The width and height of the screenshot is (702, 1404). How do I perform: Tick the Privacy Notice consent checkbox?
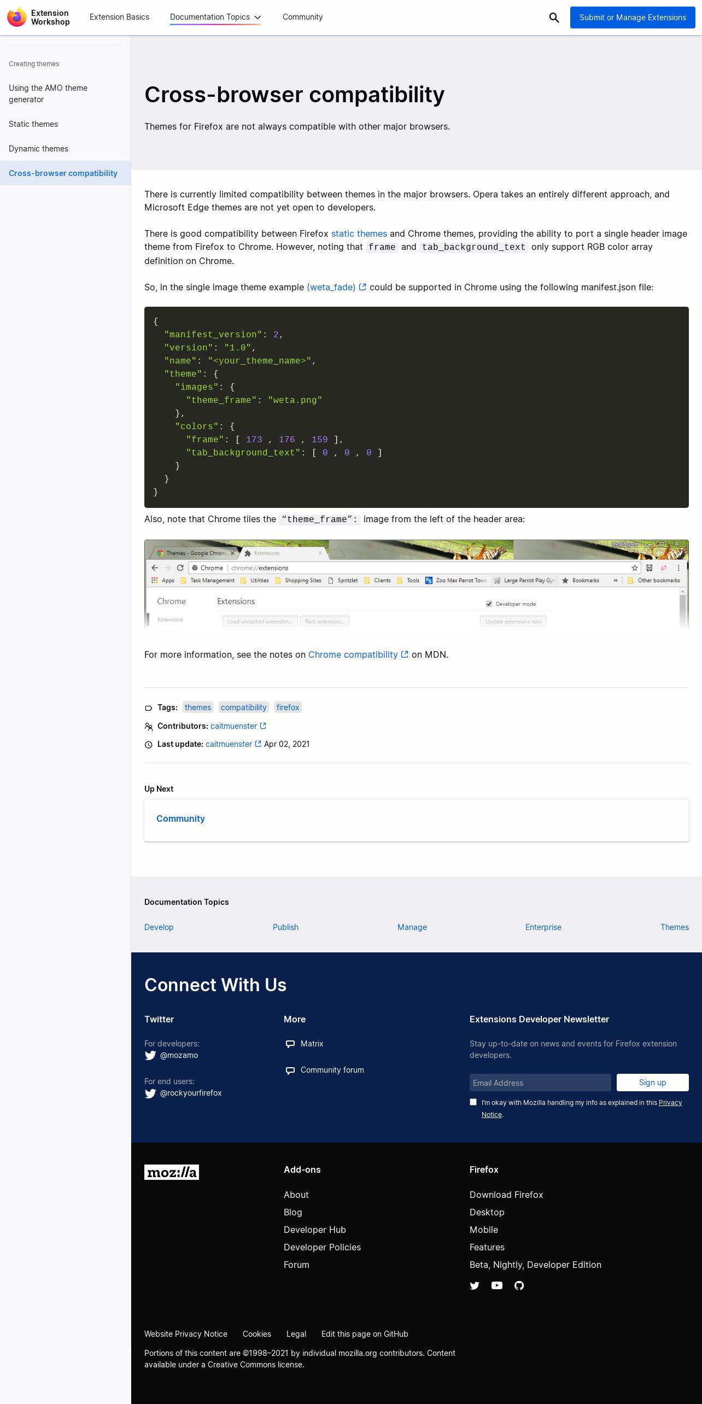(473, 1102)
